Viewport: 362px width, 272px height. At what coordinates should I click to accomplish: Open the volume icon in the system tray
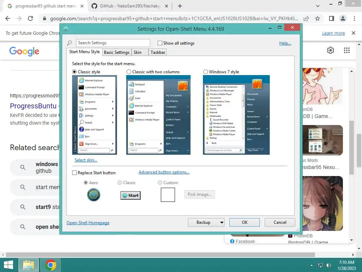tap(329, 265)
